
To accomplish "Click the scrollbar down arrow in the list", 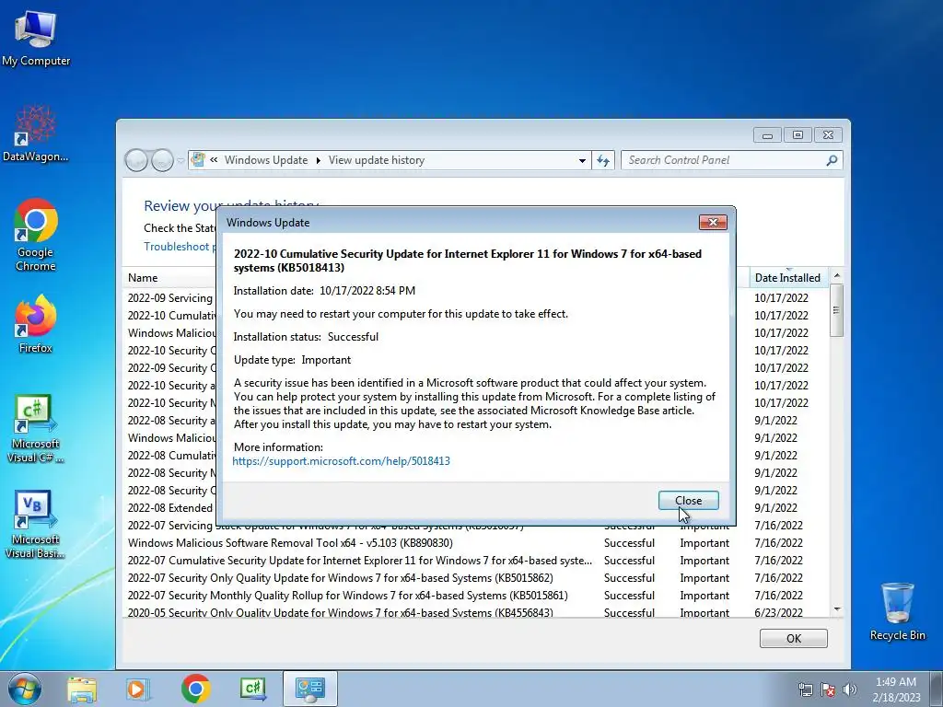I will (836, 609).
